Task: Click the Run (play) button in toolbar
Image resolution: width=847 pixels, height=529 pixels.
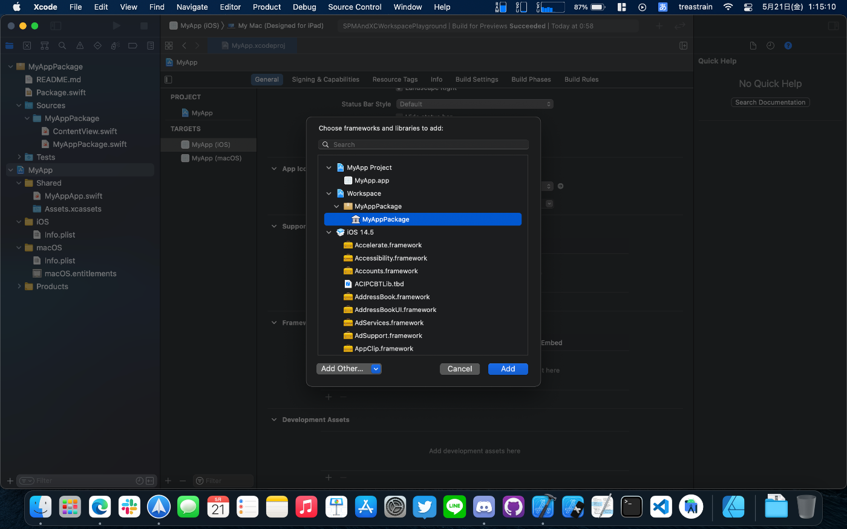Action: coord(116,26)
